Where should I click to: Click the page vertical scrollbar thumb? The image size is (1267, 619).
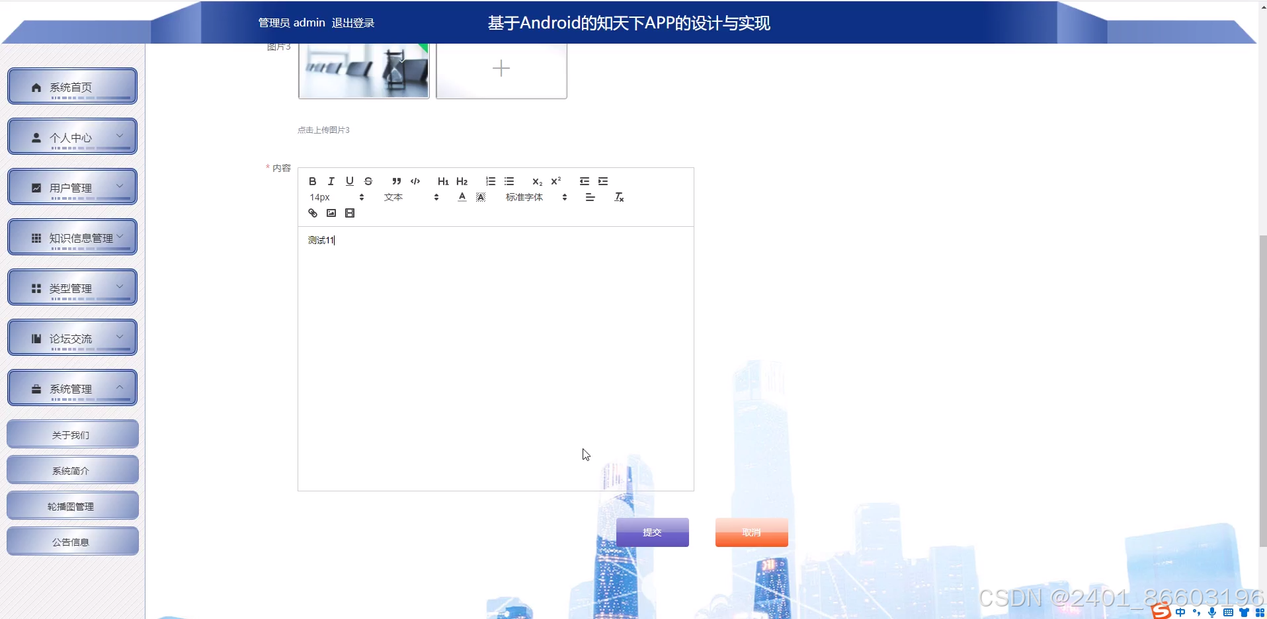[x=1263, y=391]
